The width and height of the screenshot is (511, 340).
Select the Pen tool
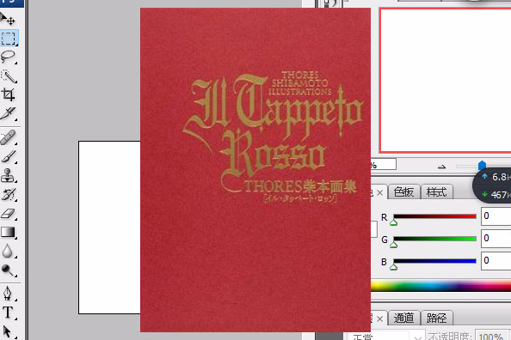pos(9,294)
